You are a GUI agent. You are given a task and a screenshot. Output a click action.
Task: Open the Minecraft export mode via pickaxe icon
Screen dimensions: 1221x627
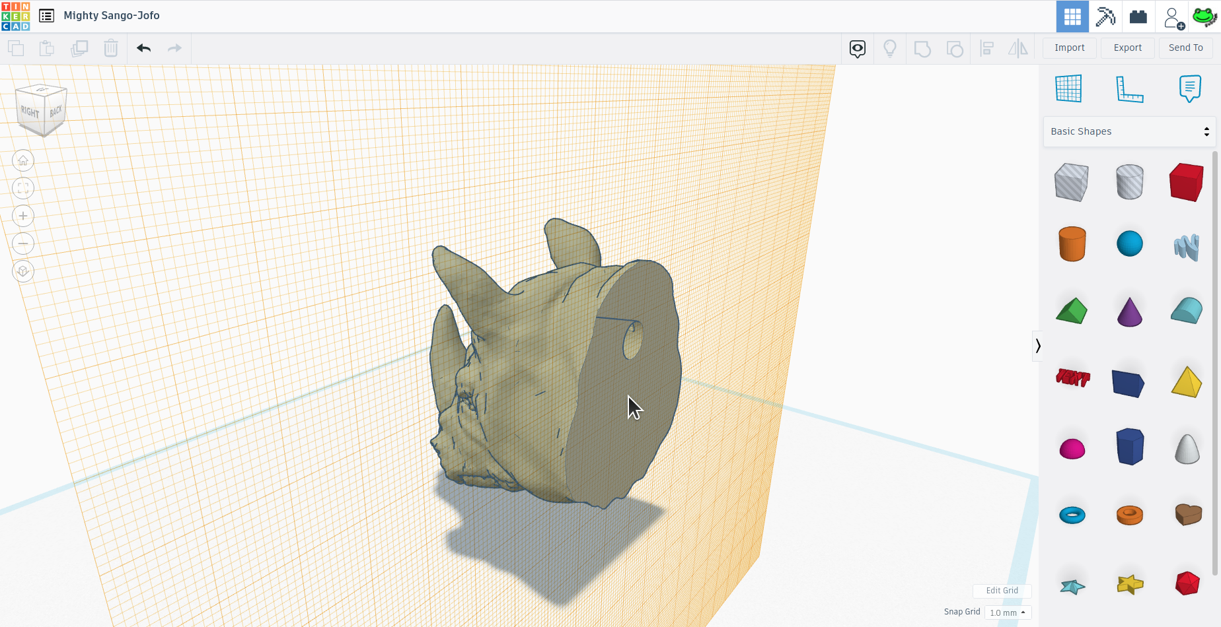point(1105,16)
